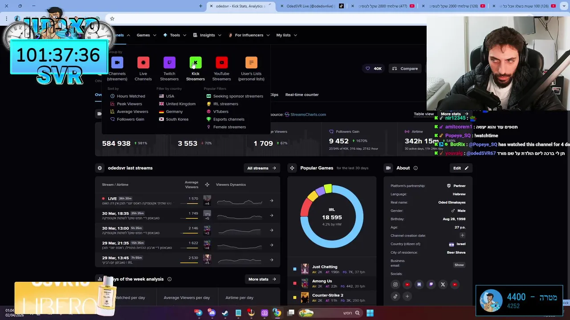
Task: Choose the Female streamers filter
Action: click(x=226, y=127)
